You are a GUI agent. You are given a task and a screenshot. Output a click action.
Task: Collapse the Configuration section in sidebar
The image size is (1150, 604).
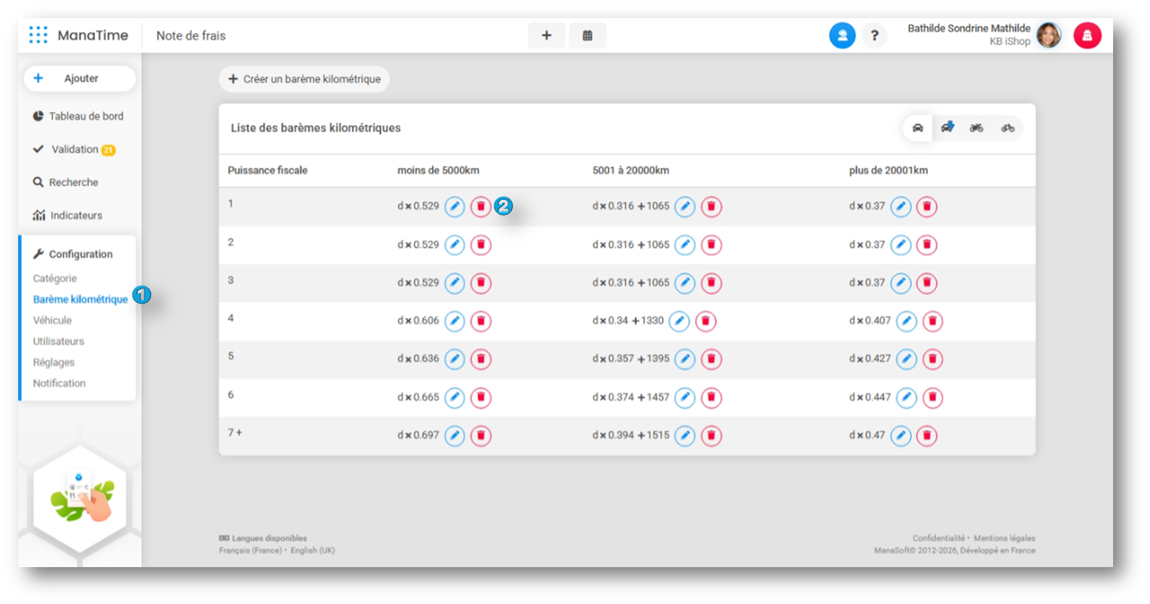[80, 254]
